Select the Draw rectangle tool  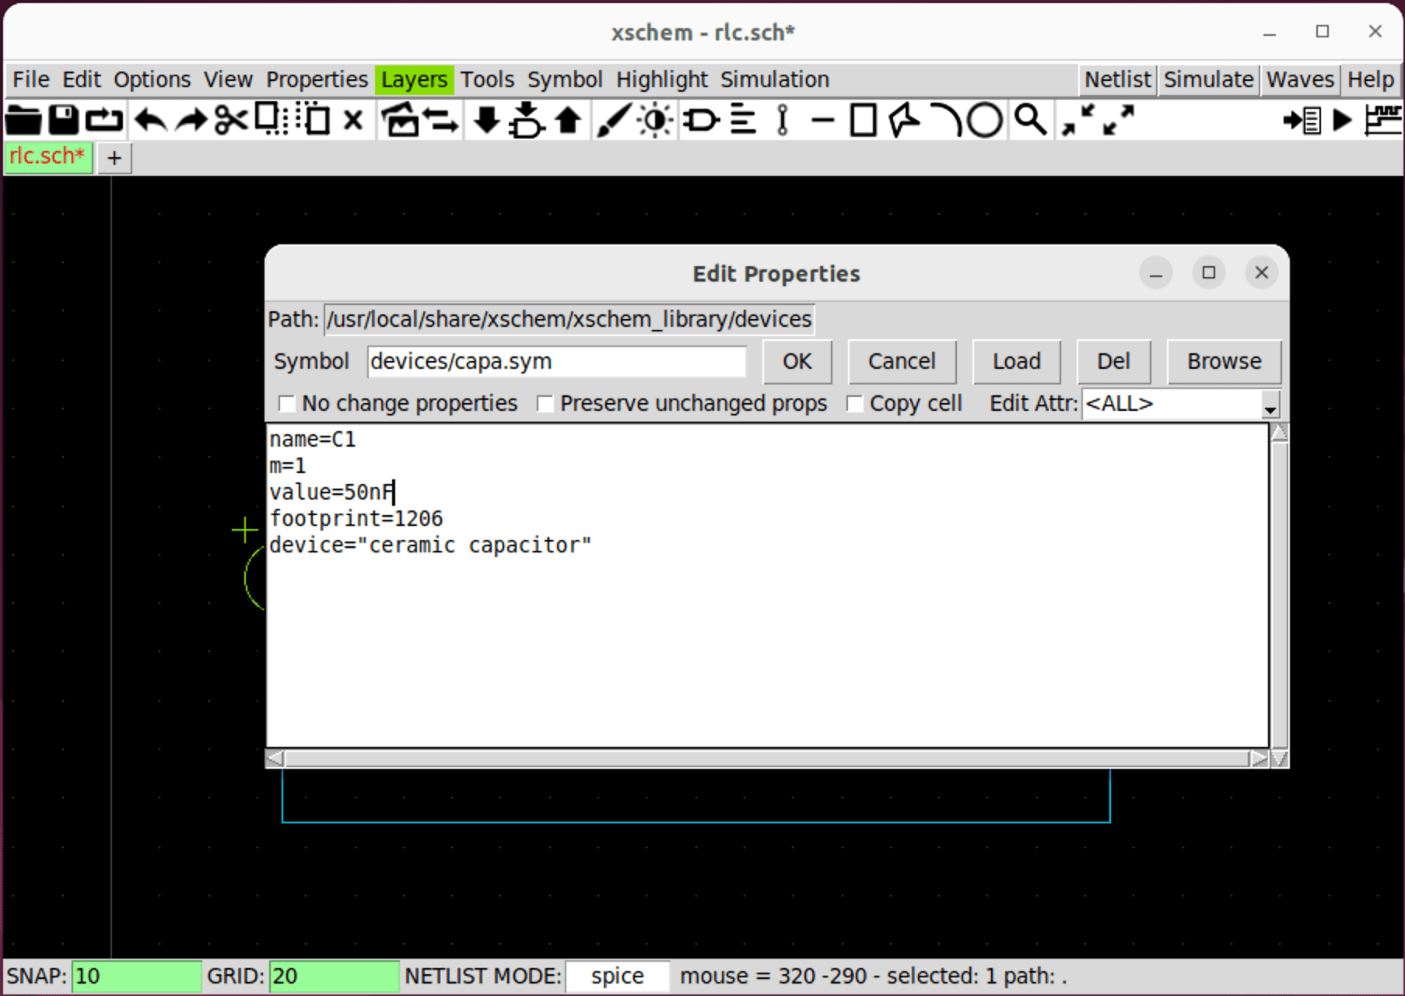click(863, 121)
